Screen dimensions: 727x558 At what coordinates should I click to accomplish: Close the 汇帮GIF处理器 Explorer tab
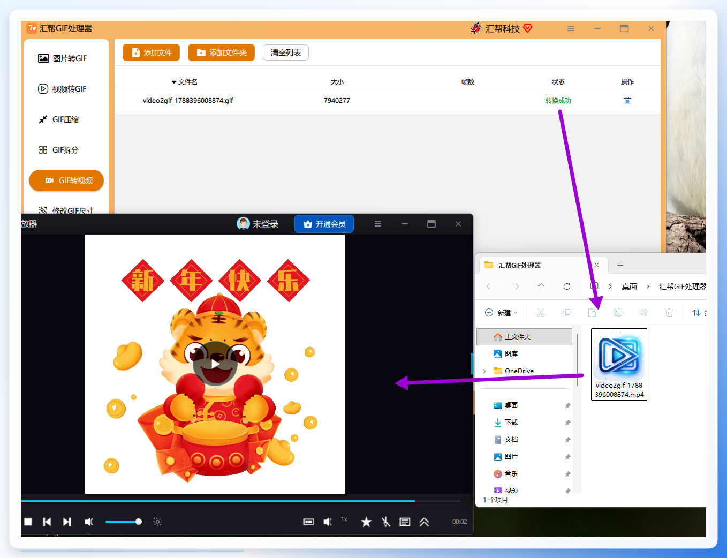click(597, 265)
